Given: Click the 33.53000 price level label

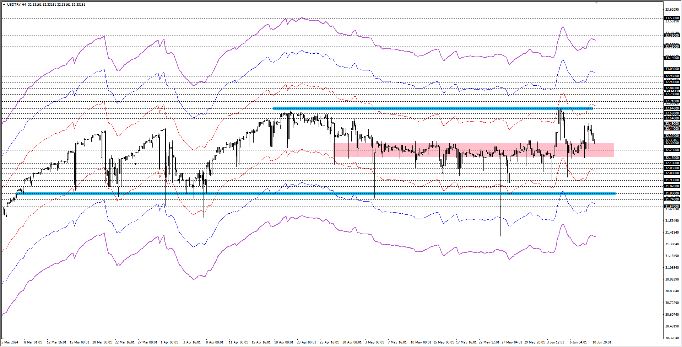Looking at the screenshot, I should click(672, 18).
